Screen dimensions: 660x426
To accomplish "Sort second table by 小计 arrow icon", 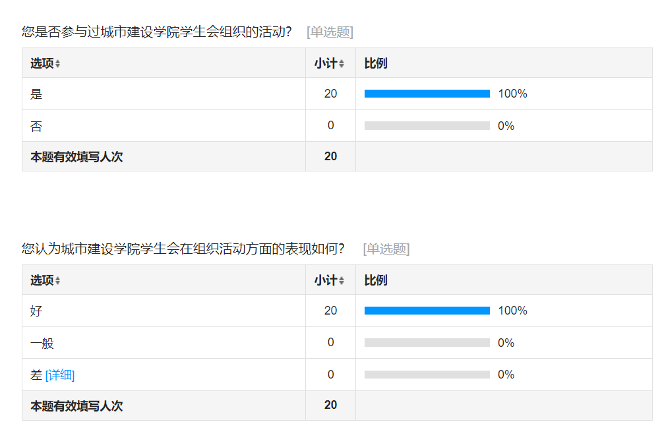I will [342, 281].
